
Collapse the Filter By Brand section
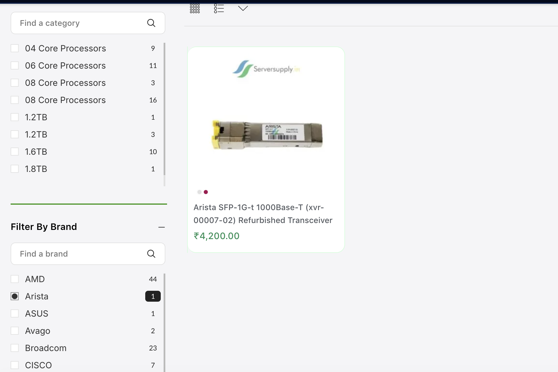[x=162, y=227]
